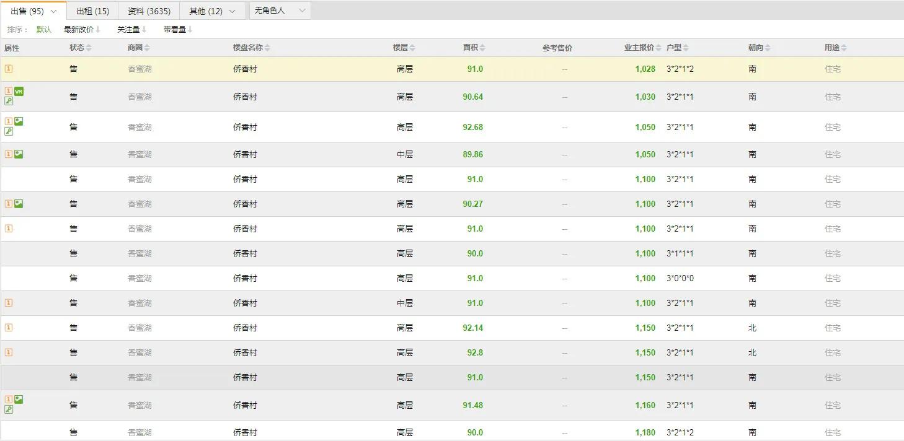
Task: Click the orange 1 badge on the 92.14㎡ row
Action: pyautogui.click(x=8, y=327)
